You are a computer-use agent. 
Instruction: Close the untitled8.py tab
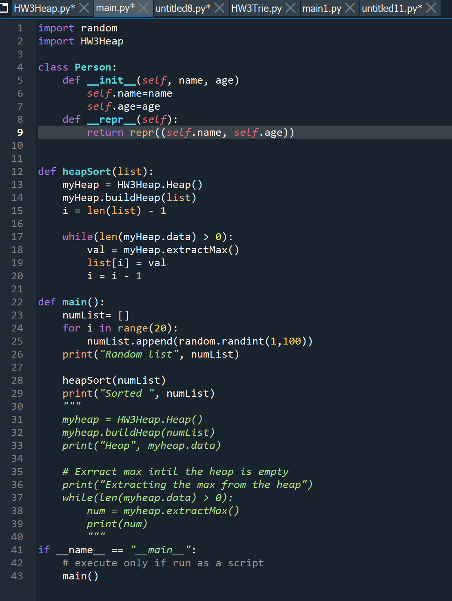tap(219, 8)
